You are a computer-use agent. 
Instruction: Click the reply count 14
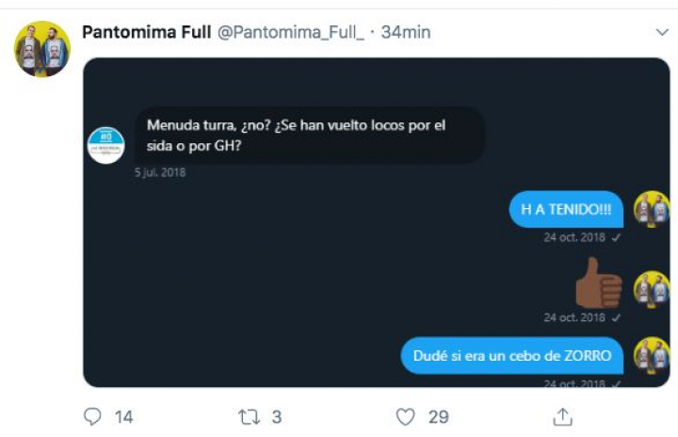pos(123,416)
